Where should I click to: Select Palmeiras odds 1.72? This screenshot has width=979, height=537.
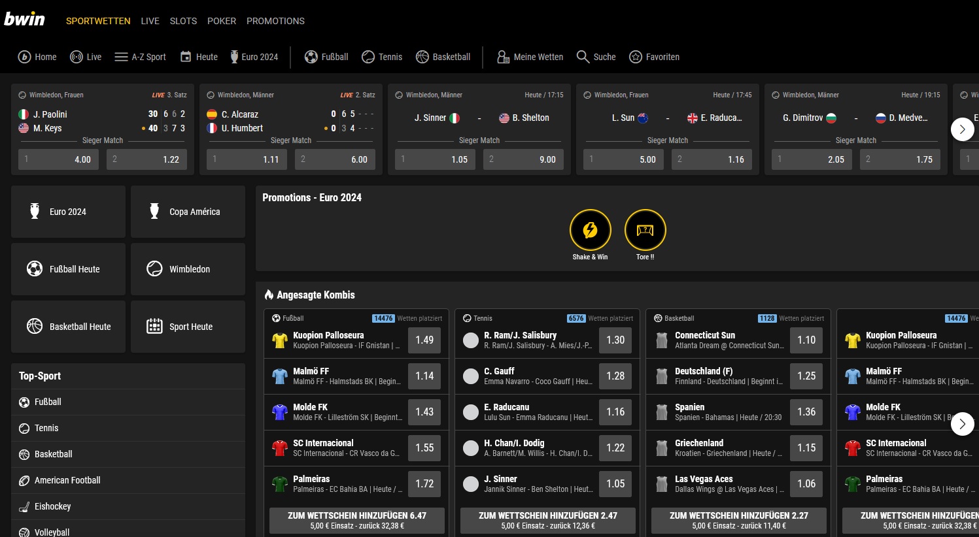point(424,483)
